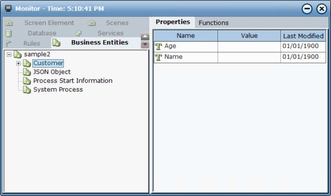Screen dimensions: 331x196
Task: Click the Age property type icon
Action: (159, 46)
